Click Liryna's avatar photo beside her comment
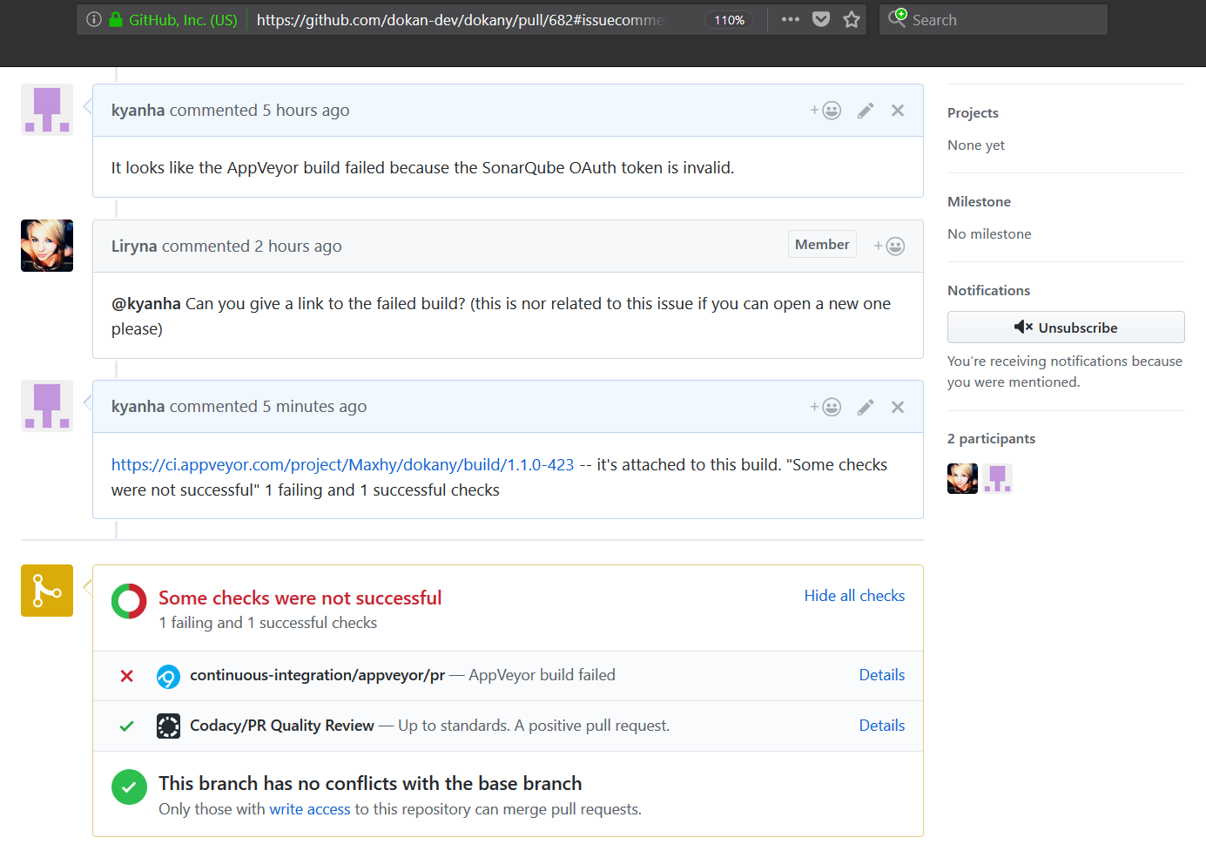This screenshot has height=851, width=1206. (x=47, y=246)
